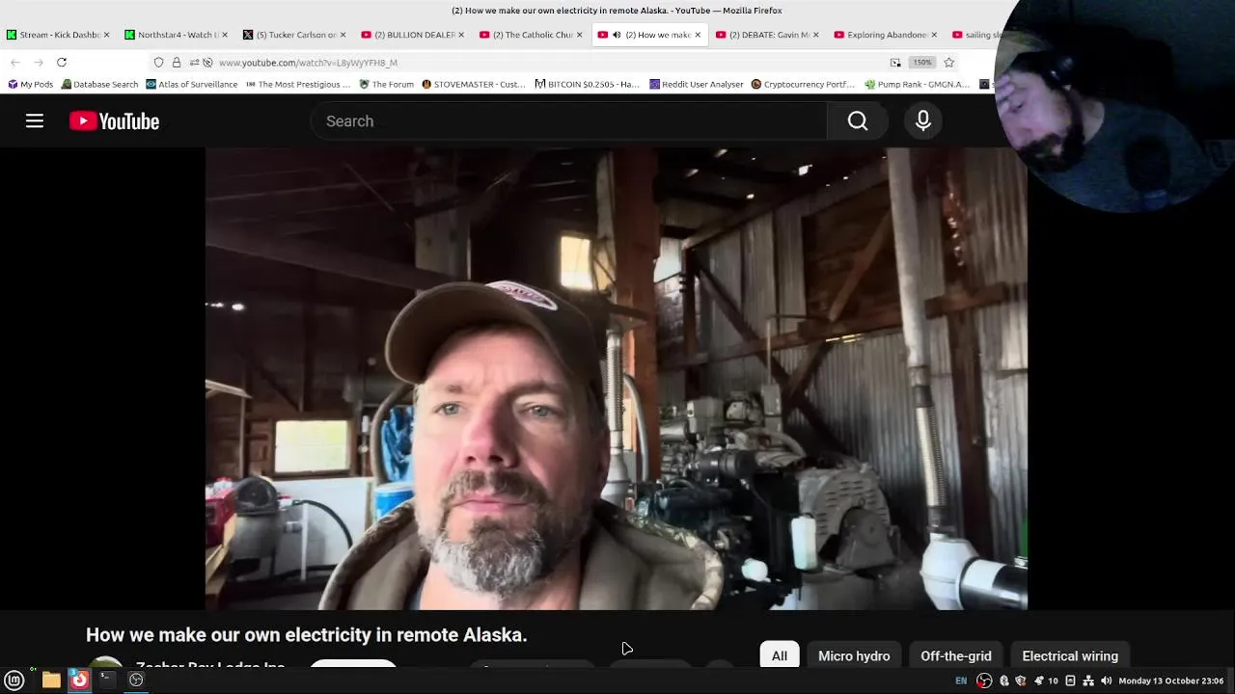The image size is (1235, 694).
Task: Open the volume control in system tray
Action: 1106,681
